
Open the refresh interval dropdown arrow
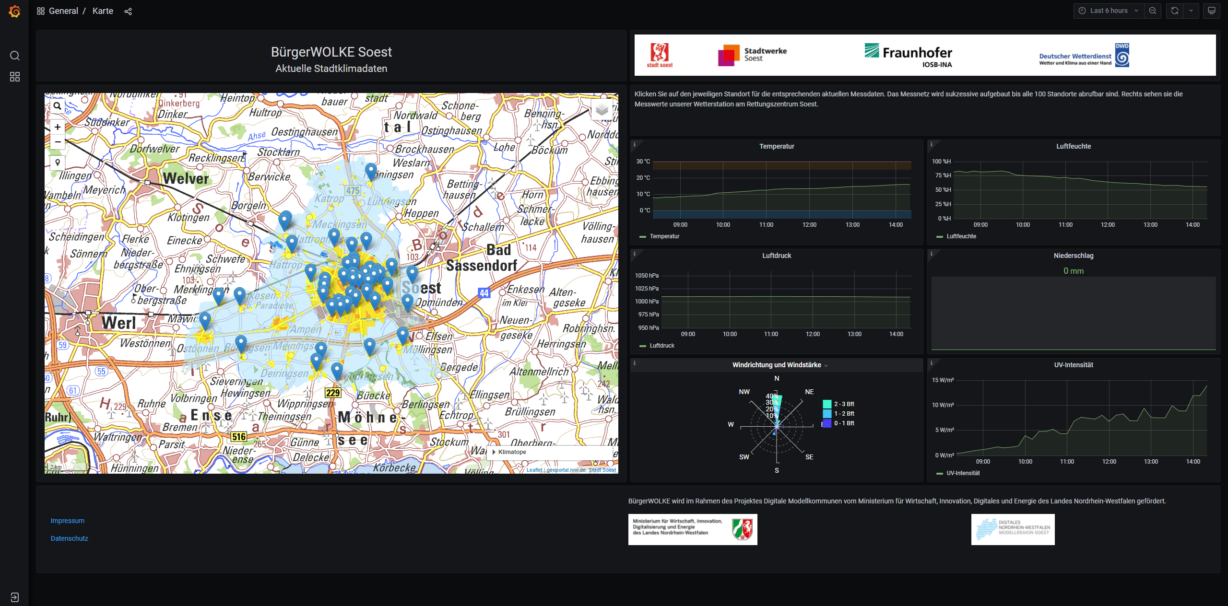pyautogui.click(x=1191, y=11)
